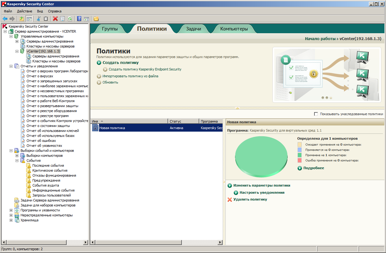Image resolution: width=386 pixels, height=253 pixels.
Task: Click the Изменить параметры политики link
Action: coord(262,185)
